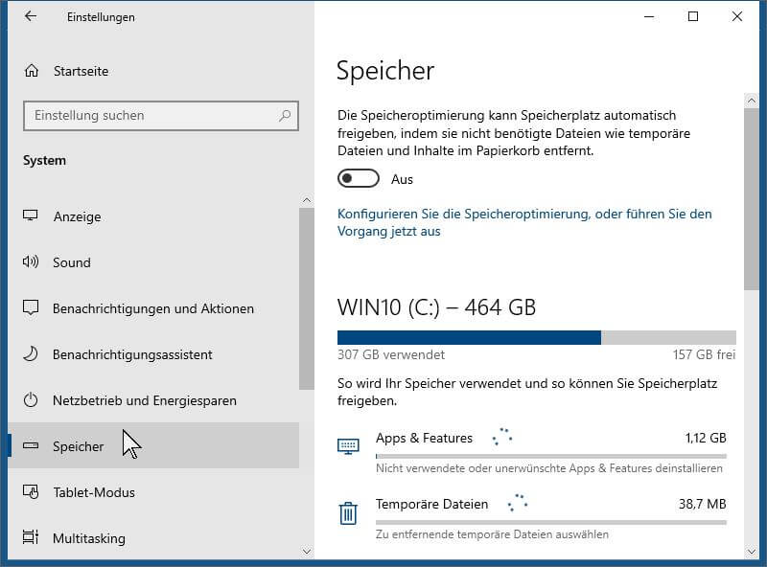Click the Netzbetrieb power icon

pos(31,399)
